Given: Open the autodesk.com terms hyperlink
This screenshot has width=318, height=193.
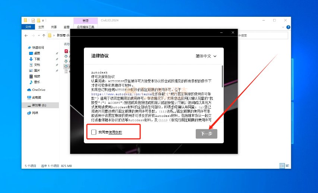Looking at the screenshot, I should pyautogui.click(x=122, y=94).
